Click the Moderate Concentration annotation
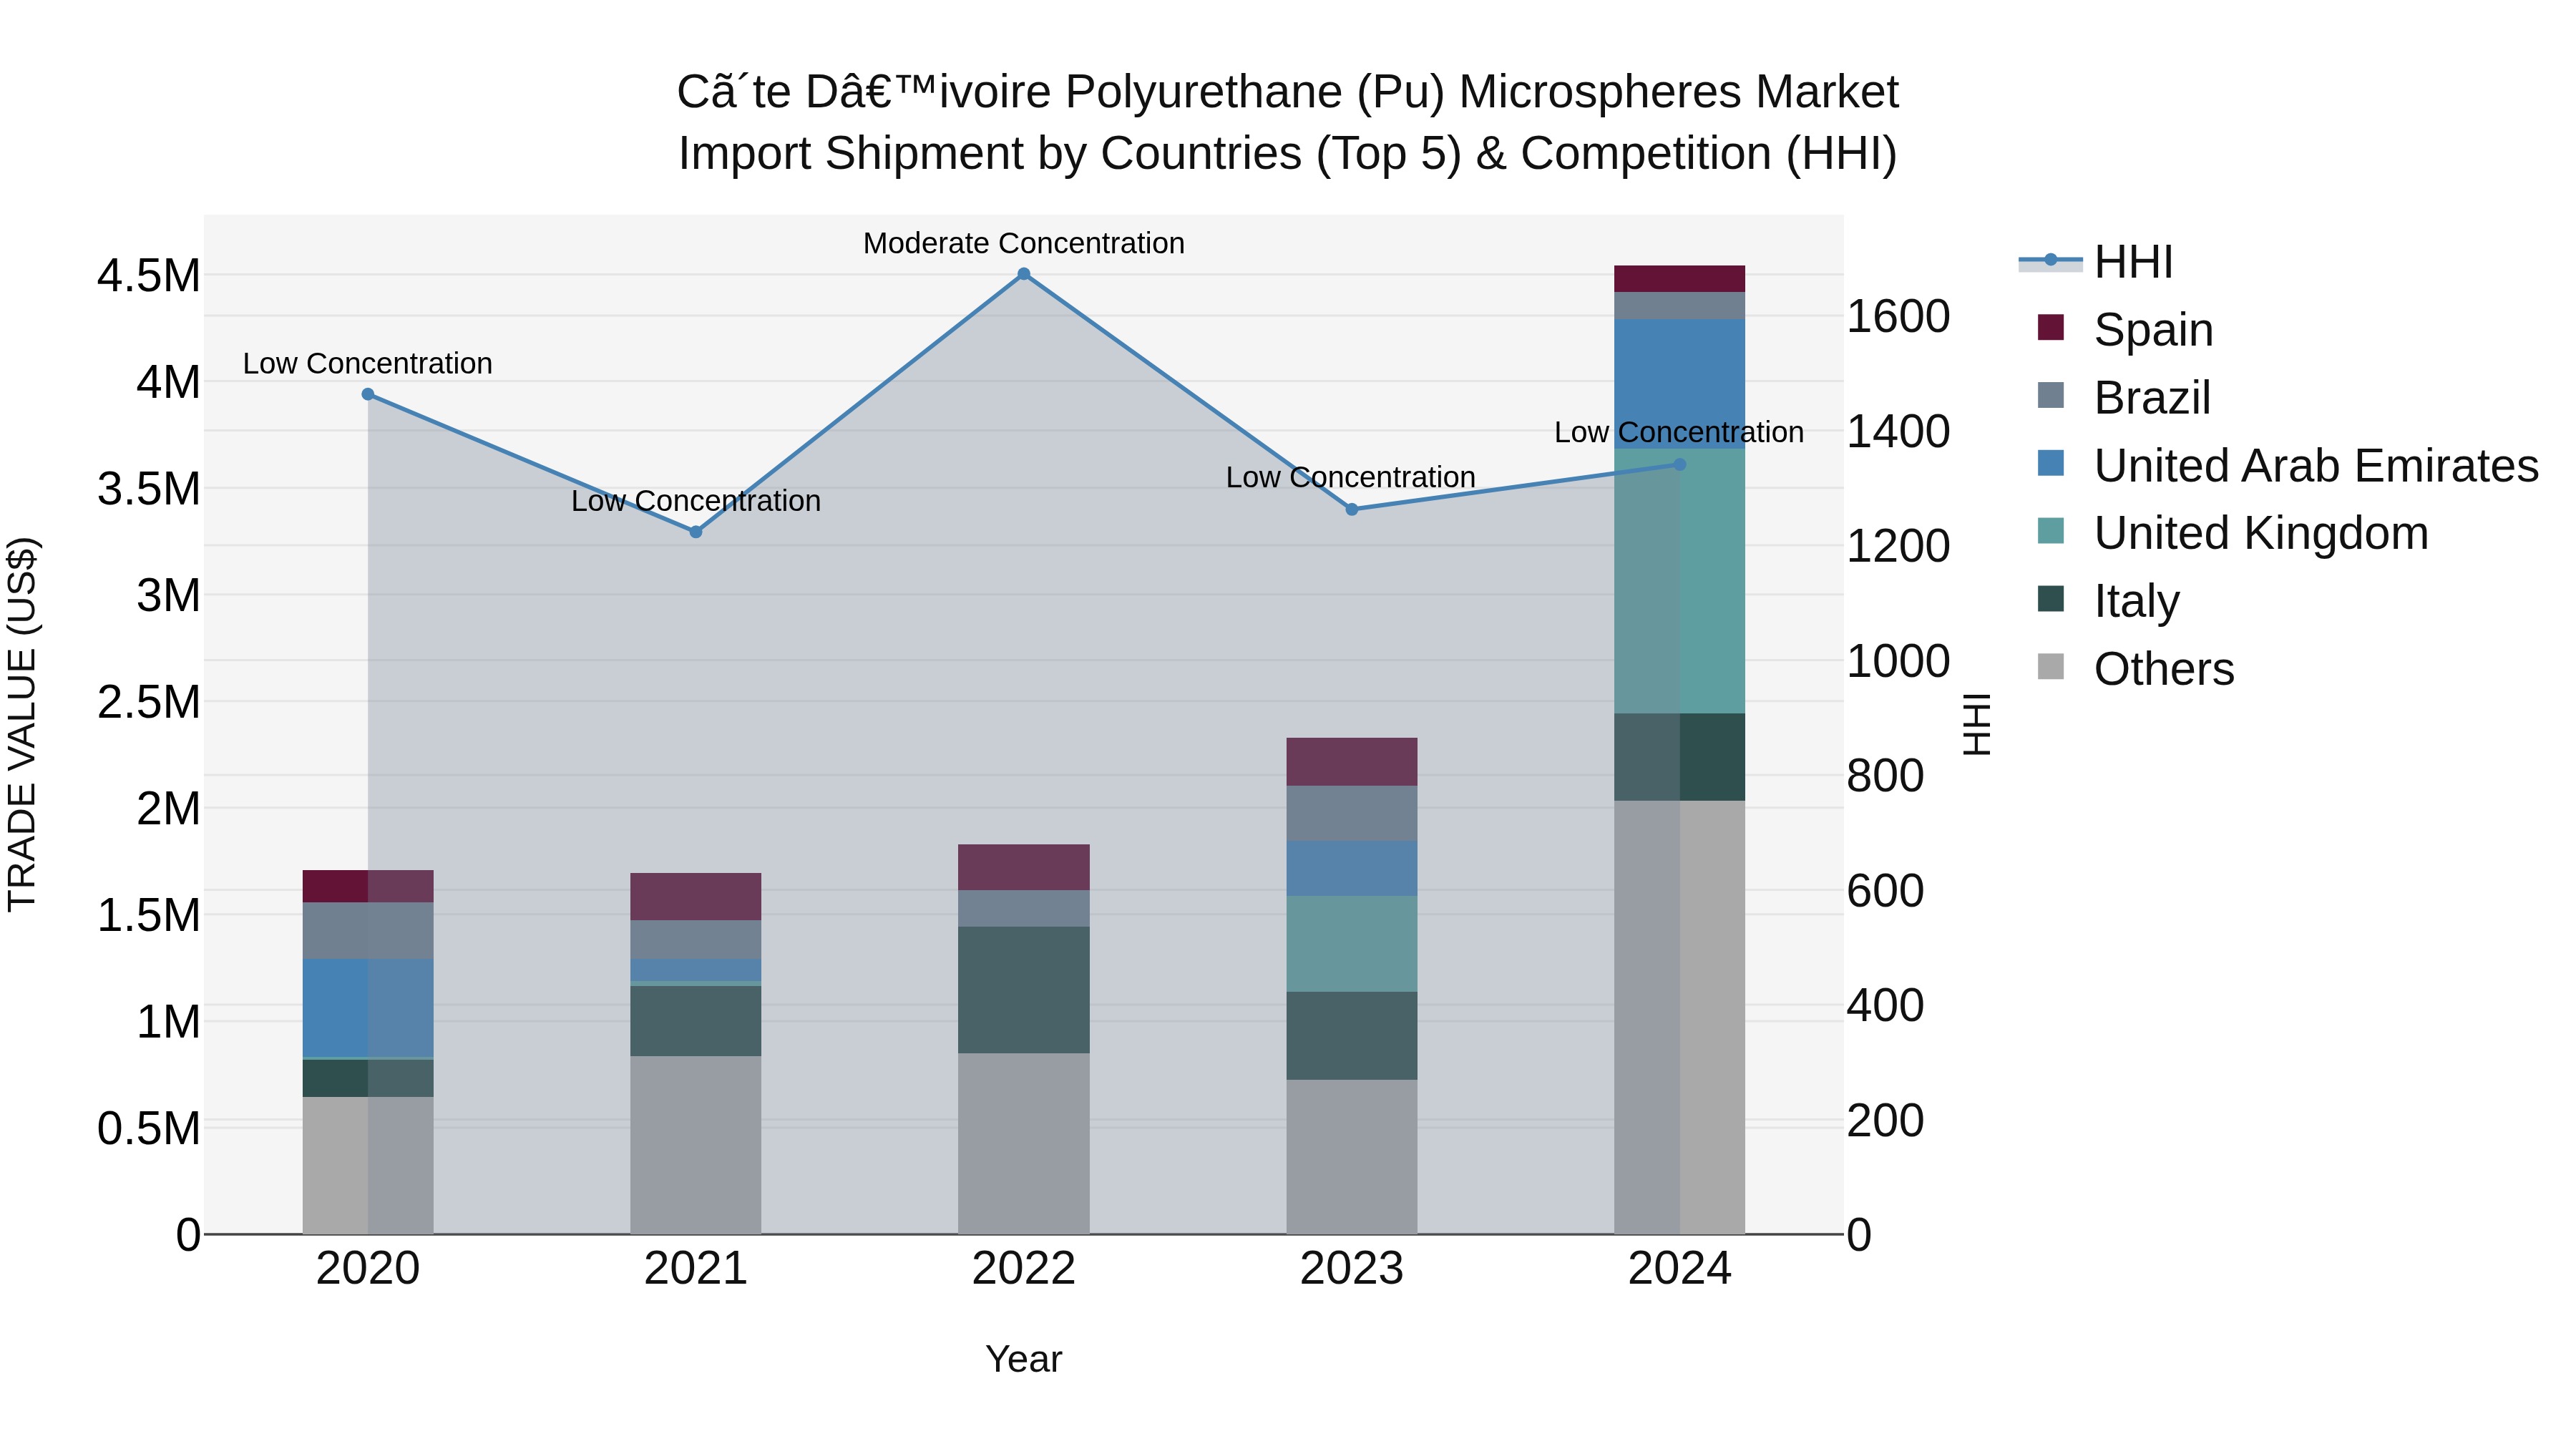This screenshot has height=1449, width=2576. coord(1023,243)
